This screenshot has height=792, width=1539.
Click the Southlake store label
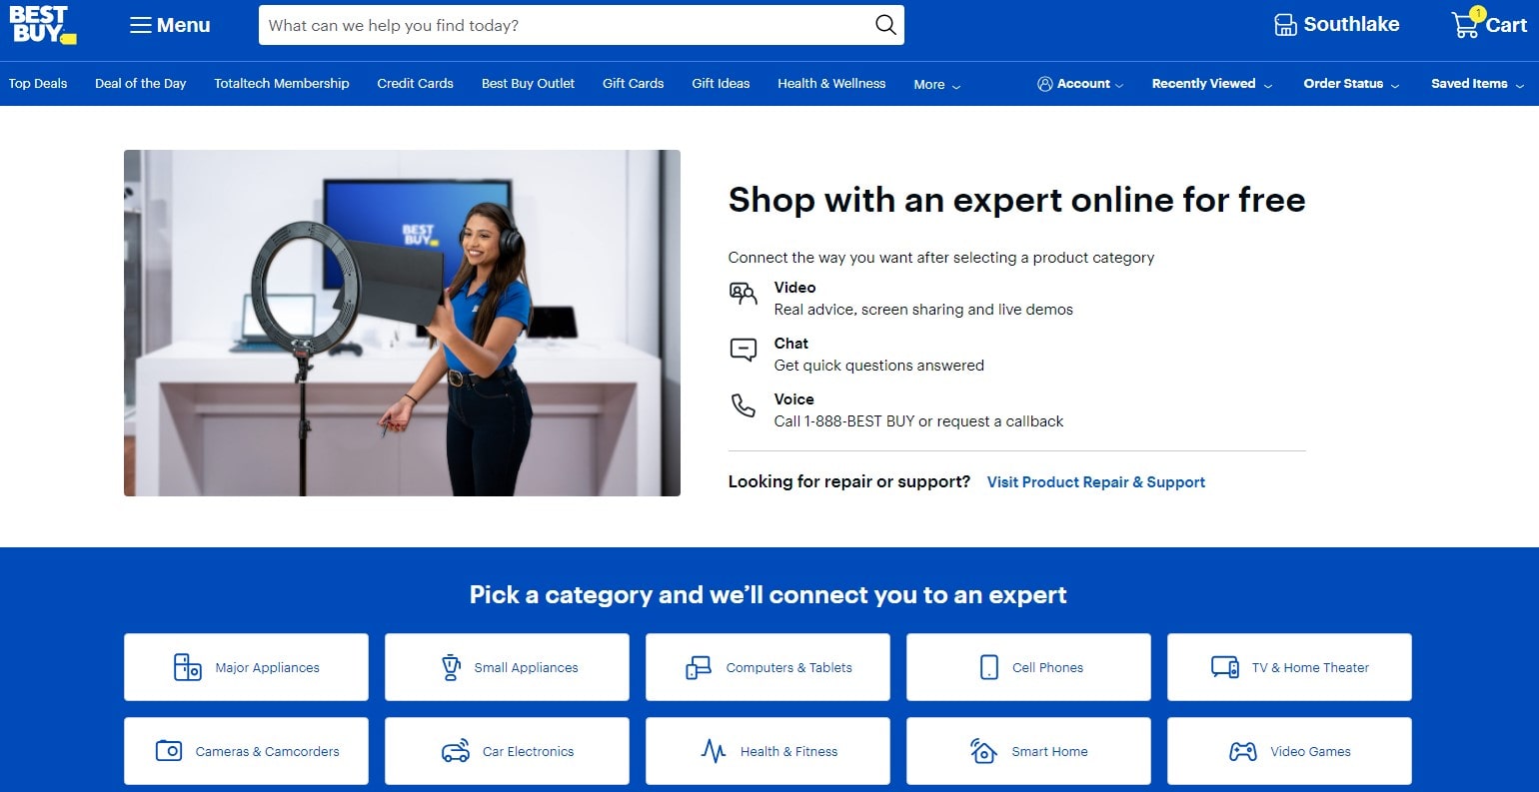click(1351, 25)
